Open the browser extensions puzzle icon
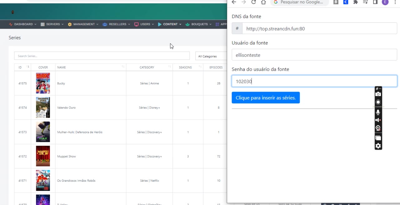Image resolution: width=400 pixels, height=205 pixels. click(355, 2)
